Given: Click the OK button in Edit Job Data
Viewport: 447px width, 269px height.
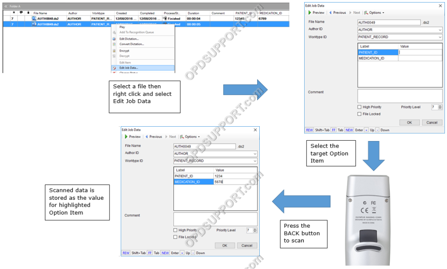Looking at the screenshot, I should pos(409,122).
